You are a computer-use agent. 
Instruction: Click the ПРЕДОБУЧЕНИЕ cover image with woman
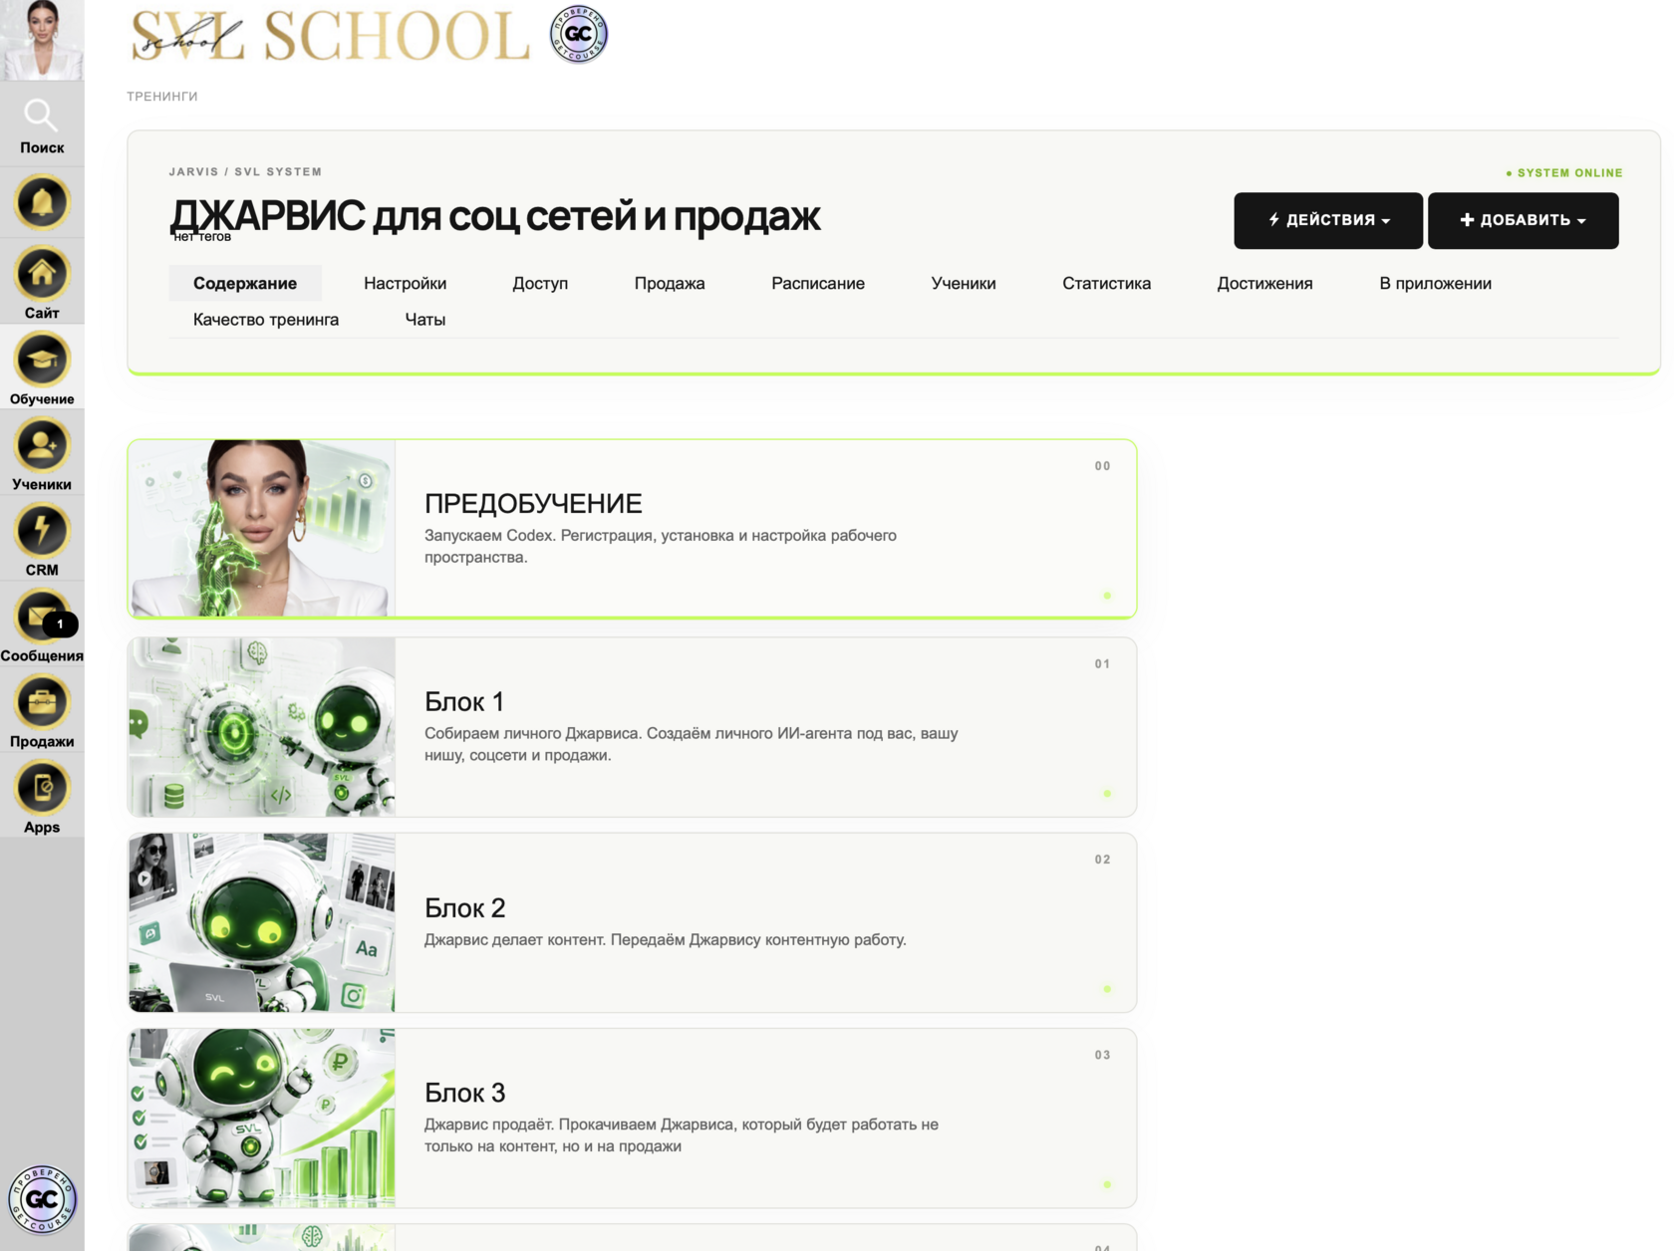coord(262,528)
